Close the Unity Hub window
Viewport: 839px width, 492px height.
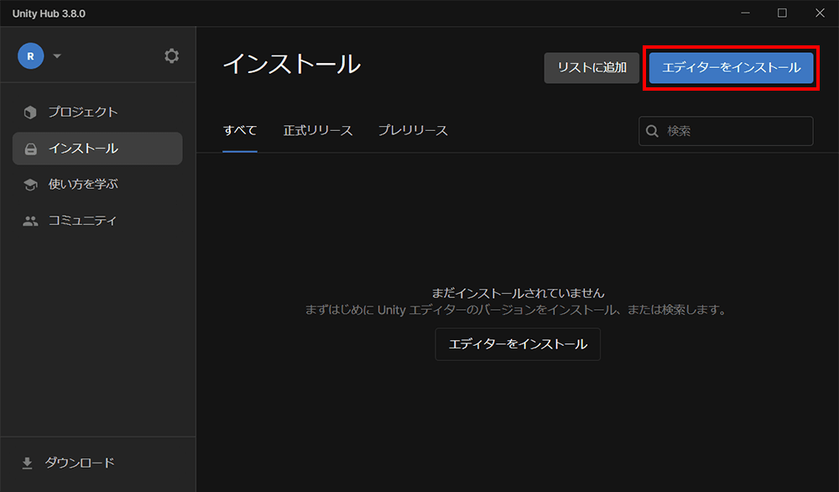[x=820, y=13]
